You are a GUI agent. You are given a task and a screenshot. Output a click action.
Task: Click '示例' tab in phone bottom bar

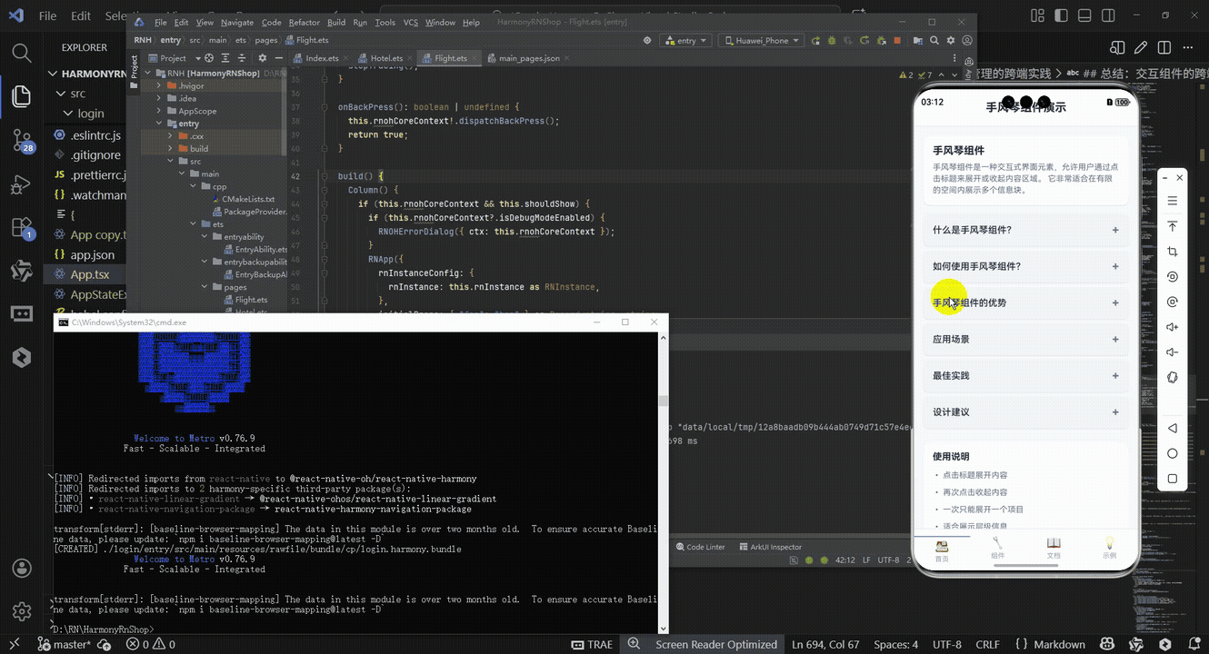(x=1109, y=549)
